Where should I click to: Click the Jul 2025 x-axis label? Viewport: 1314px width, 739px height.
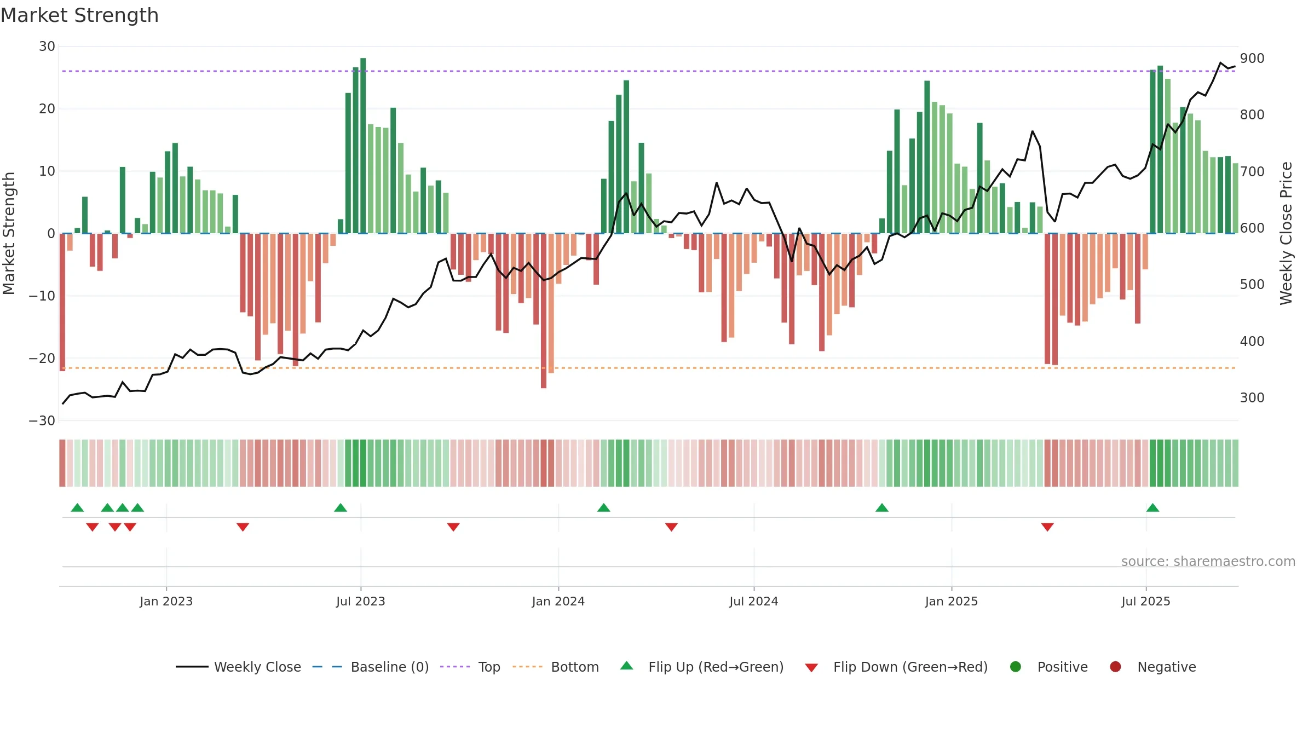1146,601
